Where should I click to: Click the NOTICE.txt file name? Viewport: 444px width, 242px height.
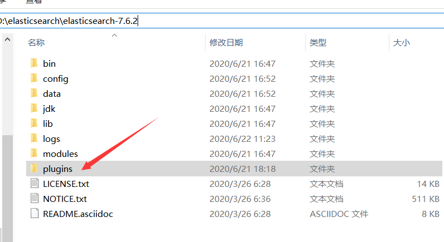coord(65,199)
